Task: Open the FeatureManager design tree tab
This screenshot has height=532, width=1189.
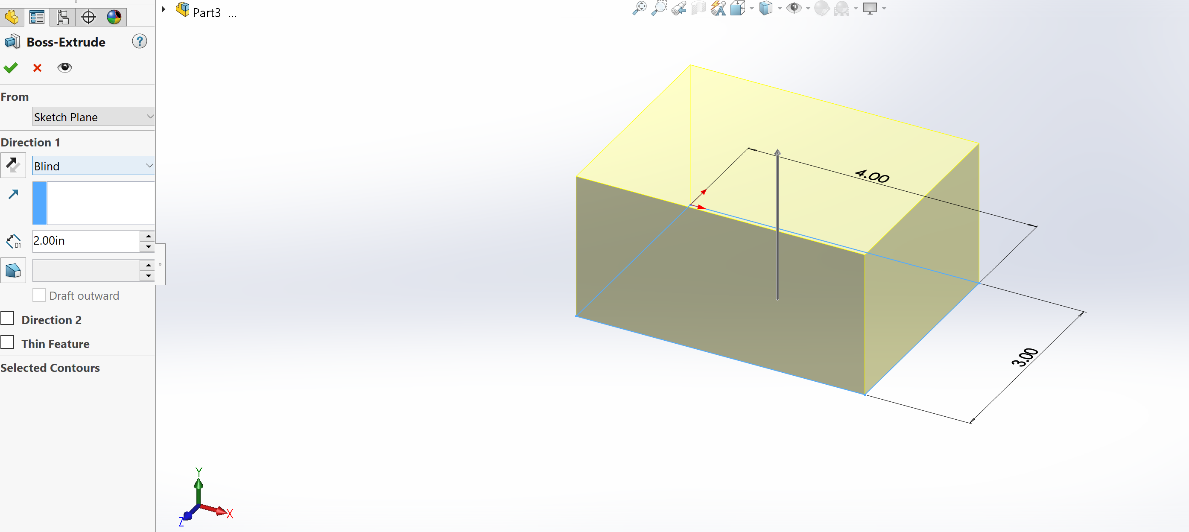Action: pos(12,17)
